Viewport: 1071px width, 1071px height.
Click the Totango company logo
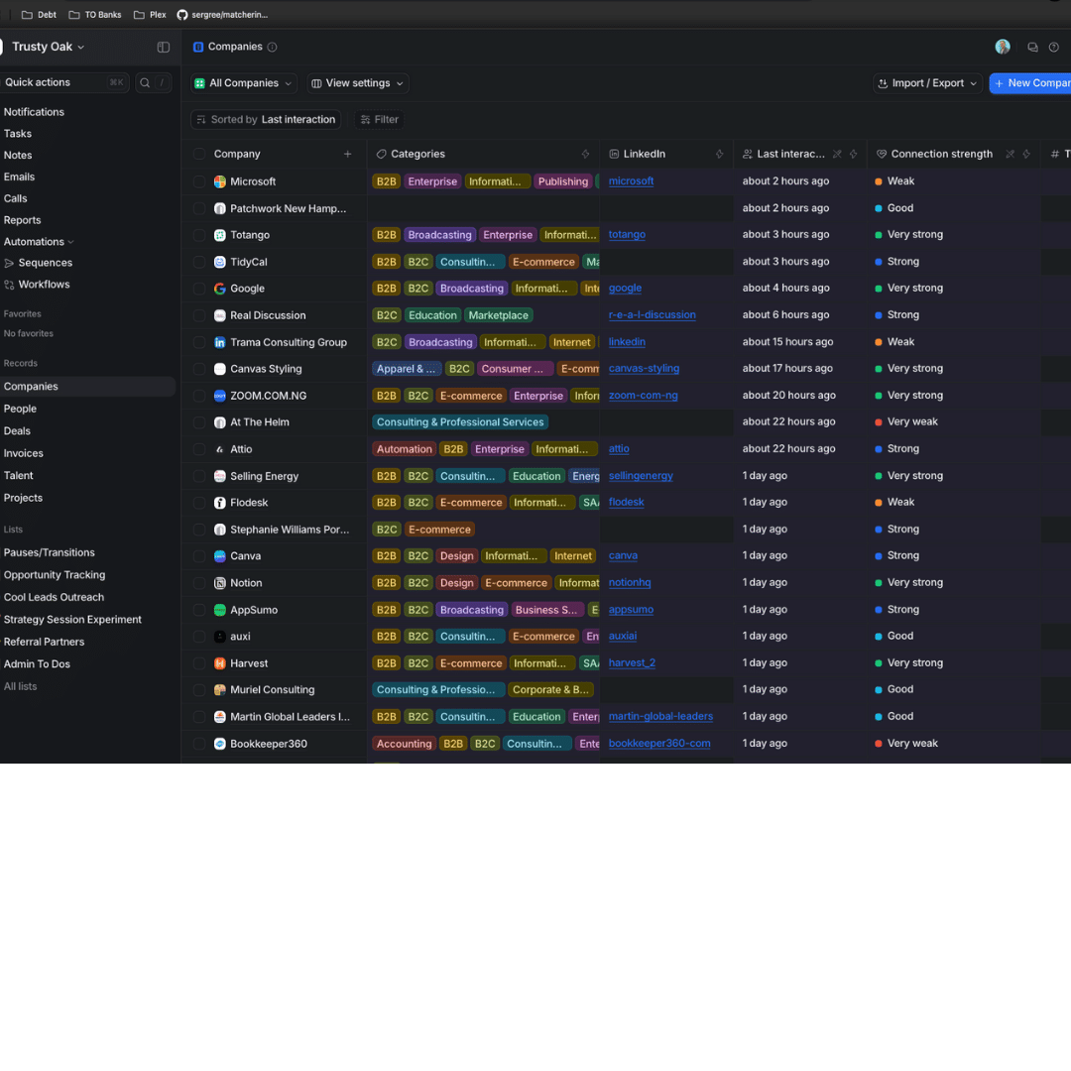[220, 235]
